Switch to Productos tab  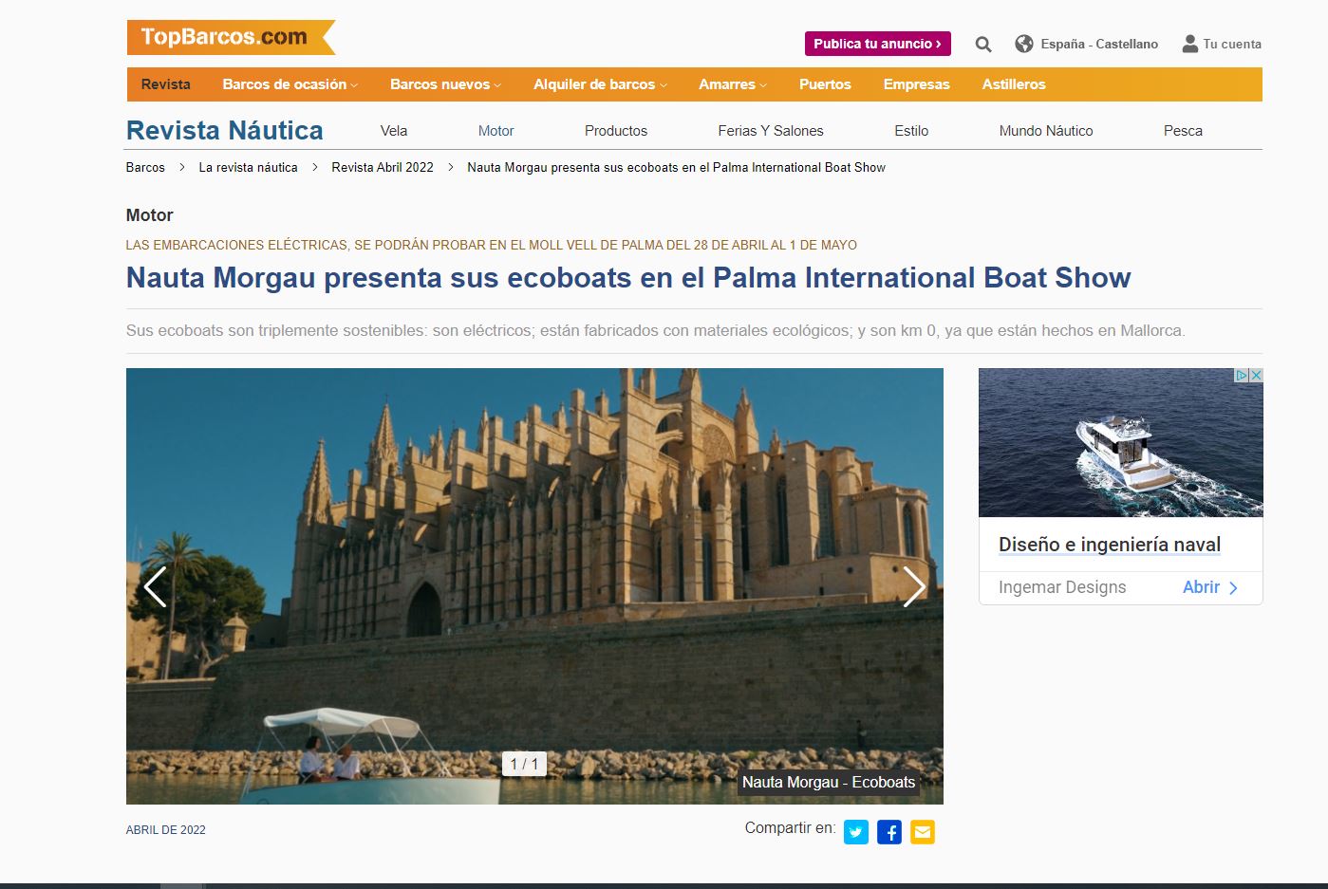point(616,131)
